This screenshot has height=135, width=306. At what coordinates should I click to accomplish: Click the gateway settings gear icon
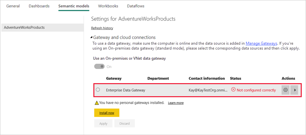(x=285, y=90)
